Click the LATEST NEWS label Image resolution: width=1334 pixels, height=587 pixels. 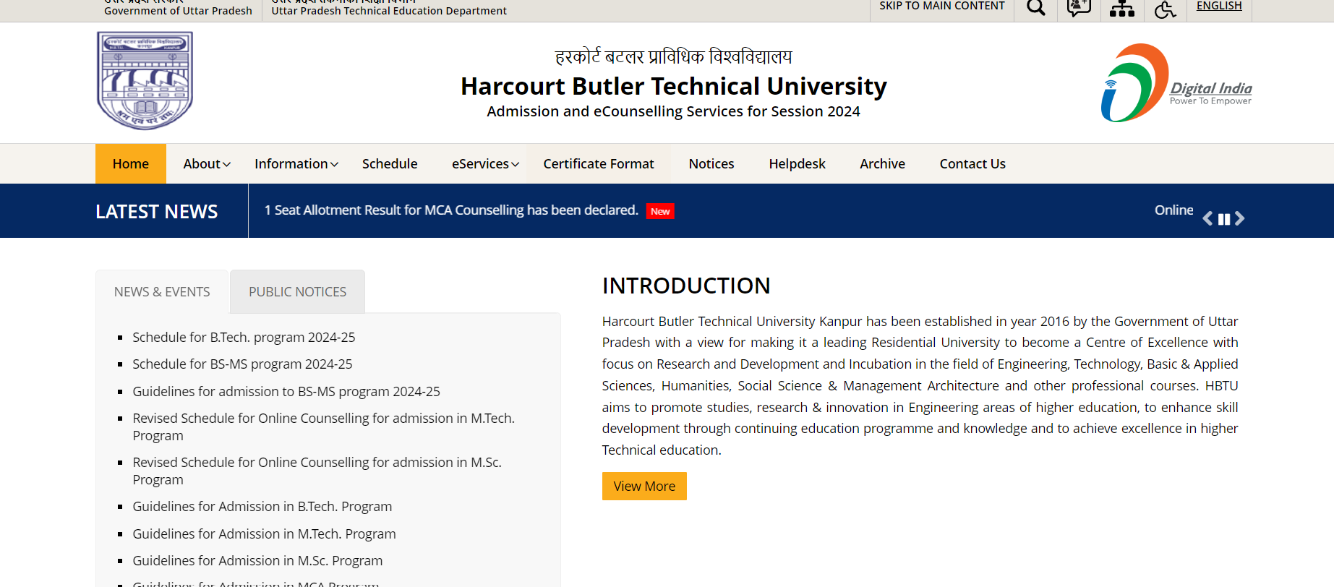pyautogui.click(x=156, y=211)
